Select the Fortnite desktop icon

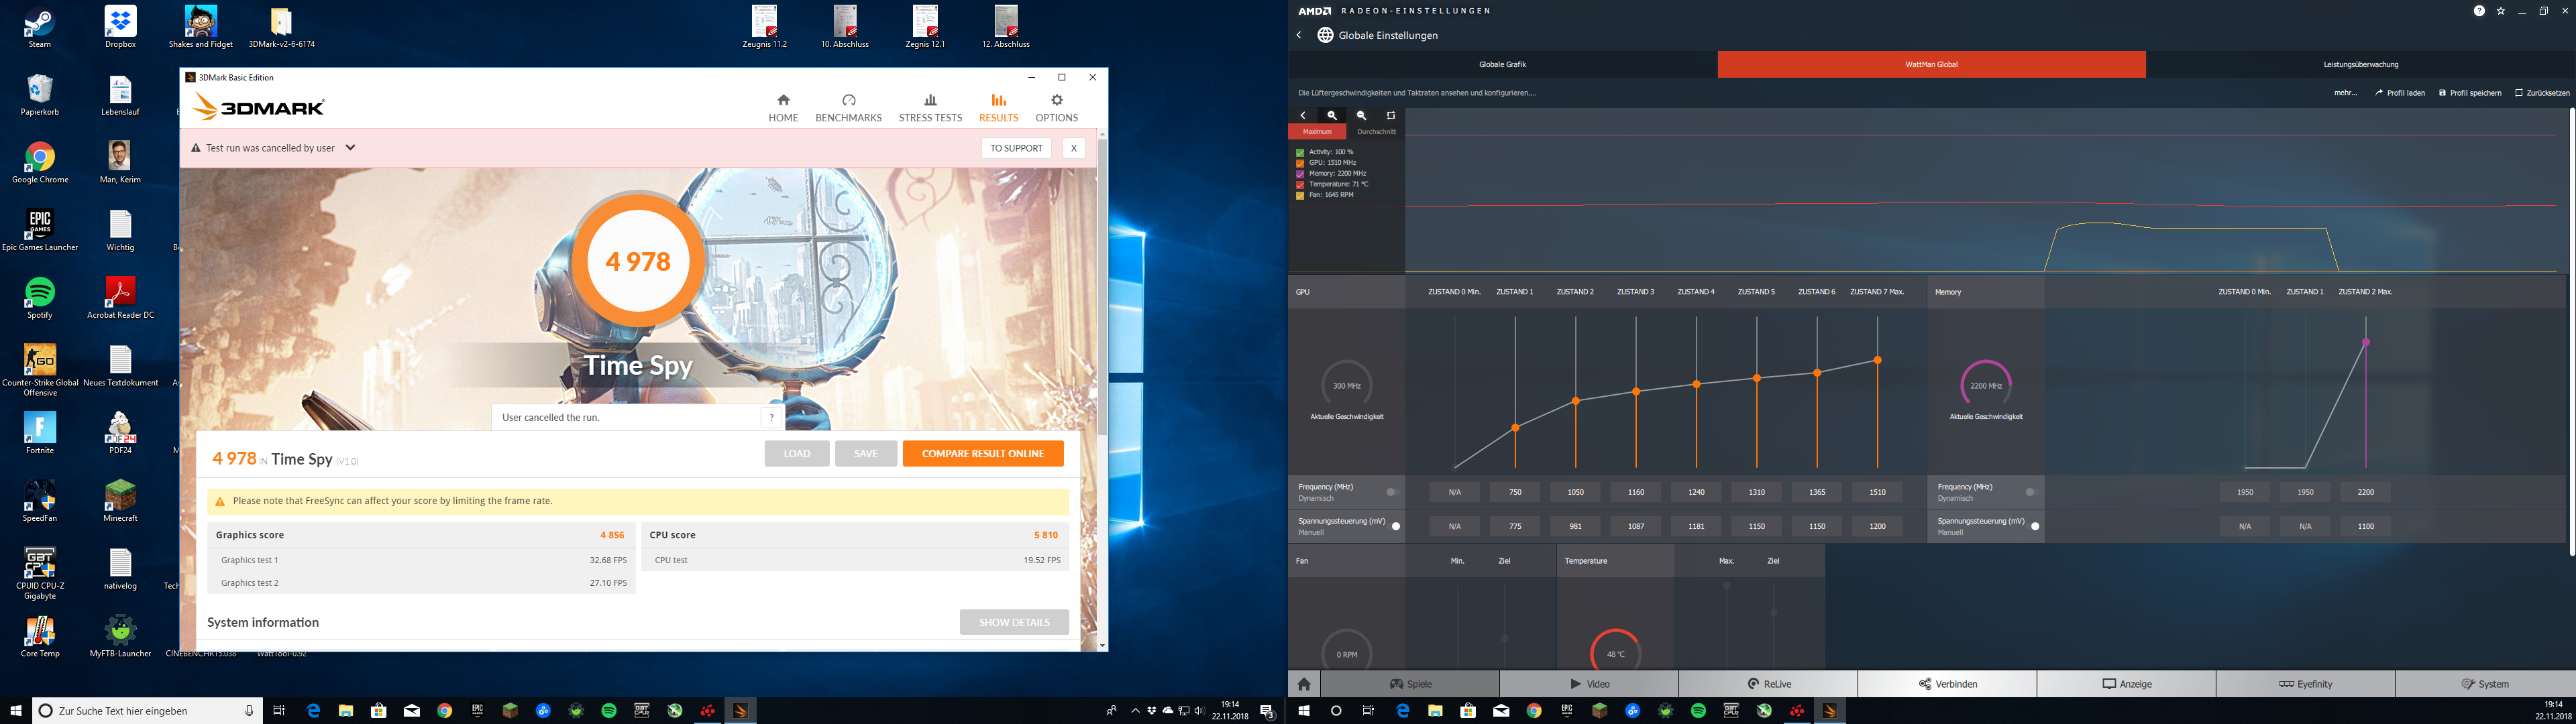point(40,433)
